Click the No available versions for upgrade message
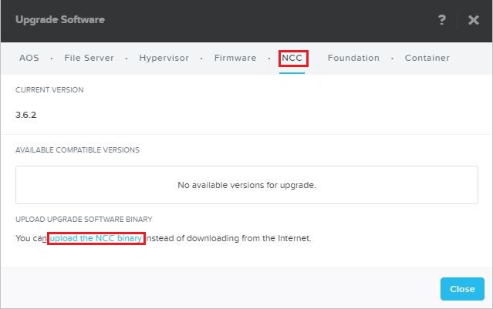 [247, 185]
